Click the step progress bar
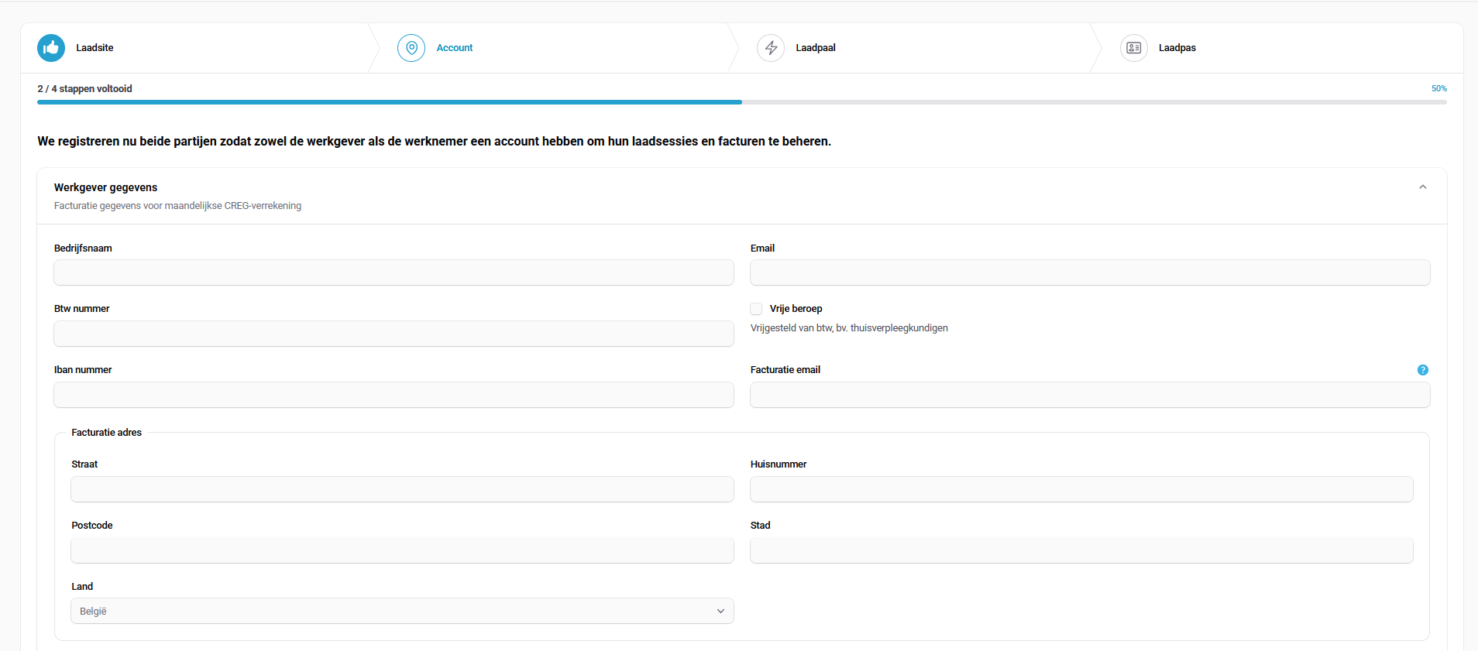Viewport: 1478px width, 651px height. pos(742,102)
